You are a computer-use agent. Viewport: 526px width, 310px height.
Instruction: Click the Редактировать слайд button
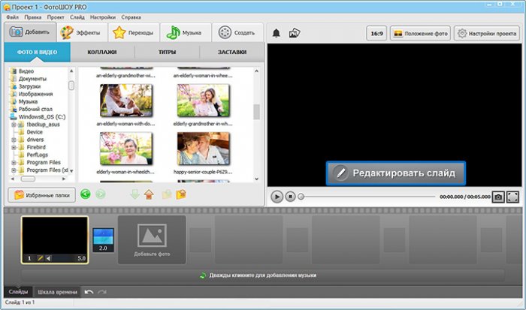tap(395, 173)
